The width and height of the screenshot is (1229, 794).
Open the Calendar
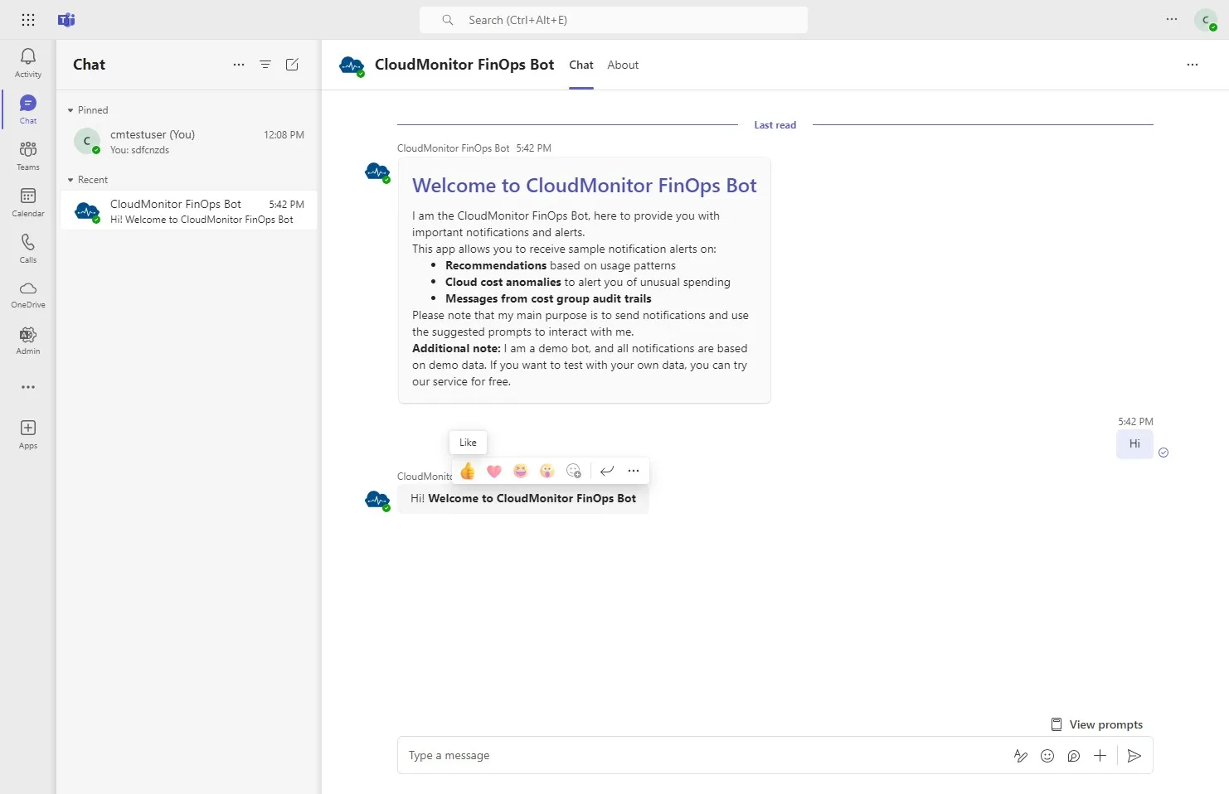[28, 202]
